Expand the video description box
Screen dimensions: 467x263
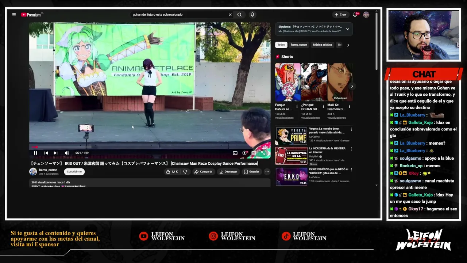(150, 183)
